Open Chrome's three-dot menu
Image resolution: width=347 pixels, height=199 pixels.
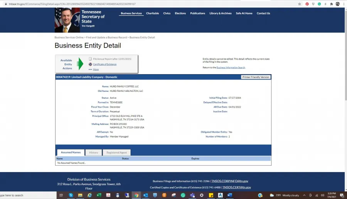tap(344, 4)
